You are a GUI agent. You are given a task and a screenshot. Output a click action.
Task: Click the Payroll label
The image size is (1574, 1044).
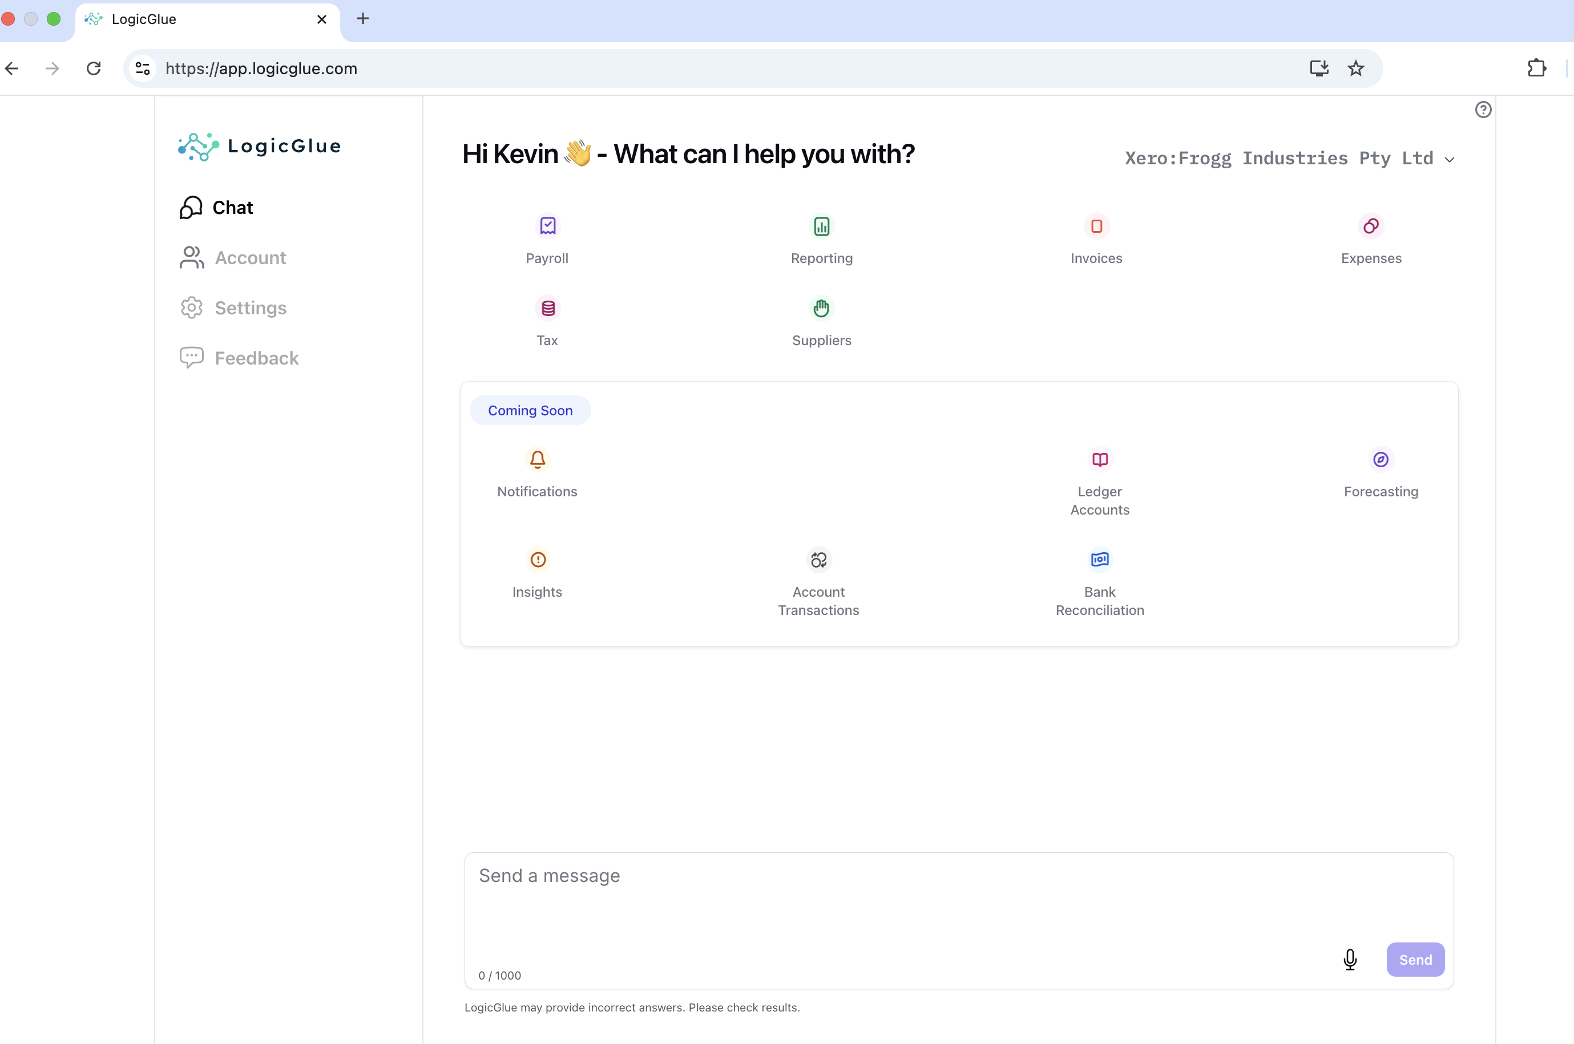pyautogui.click(x=547, y=258)
